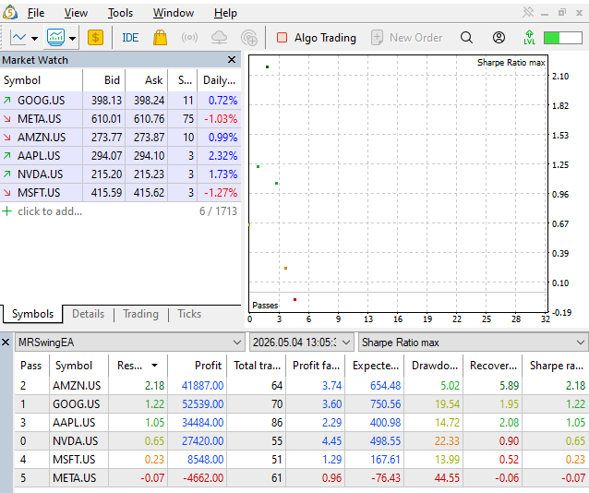Sort Market Watch by Ask column
The width and height of the screenshot is (589, 493).
[x=147, y=80]
